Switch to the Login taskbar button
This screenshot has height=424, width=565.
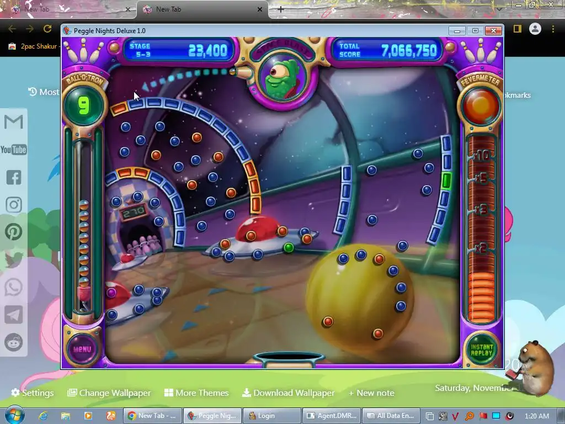(271, 416)
